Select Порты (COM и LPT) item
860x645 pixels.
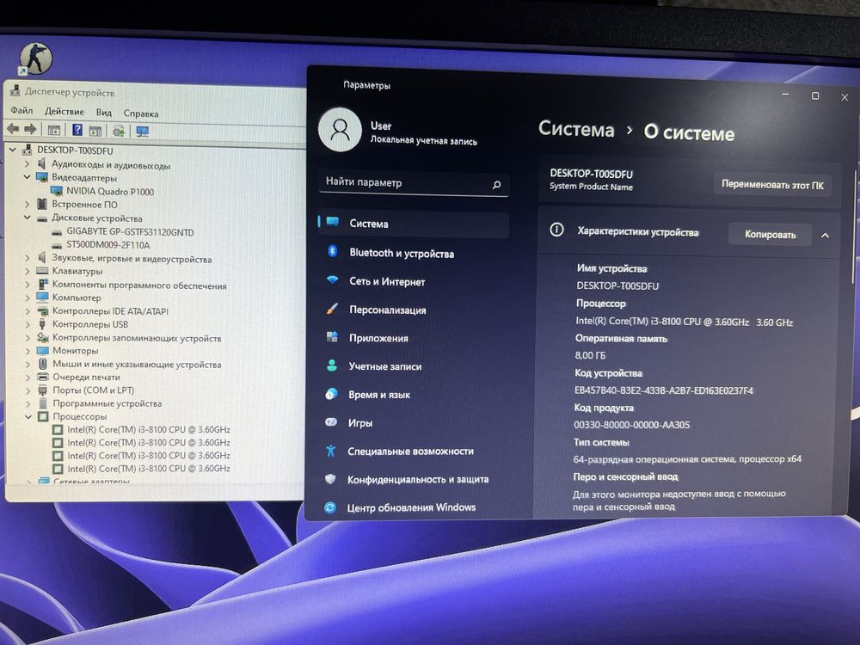coord(93,390)
